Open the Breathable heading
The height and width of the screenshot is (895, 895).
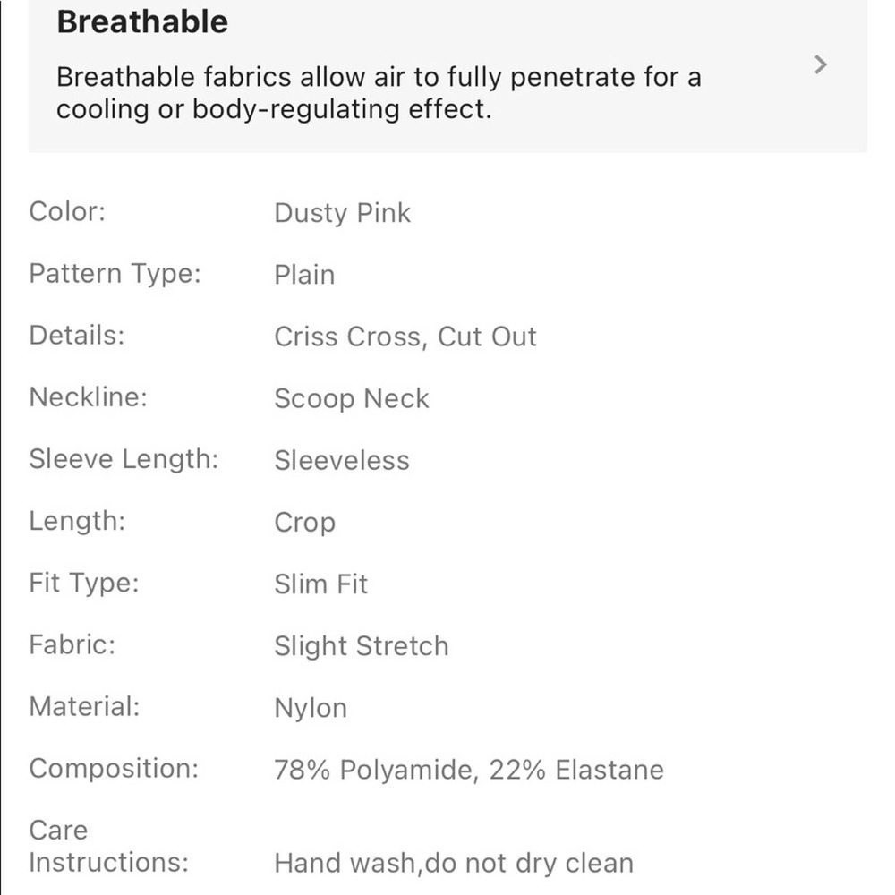pyautogui.click(x=142, y=21)
